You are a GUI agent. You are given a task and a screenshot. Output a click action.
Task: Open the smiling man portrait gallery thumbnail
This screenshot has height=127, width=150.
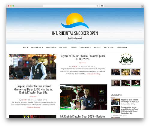point(115,83)
